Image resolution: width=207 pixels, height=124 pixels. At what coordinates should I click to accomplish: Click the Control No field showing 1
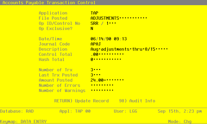pos(111,23)
